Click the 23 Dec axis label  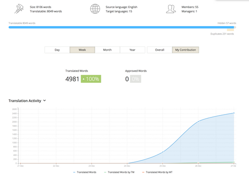point(92,166)
